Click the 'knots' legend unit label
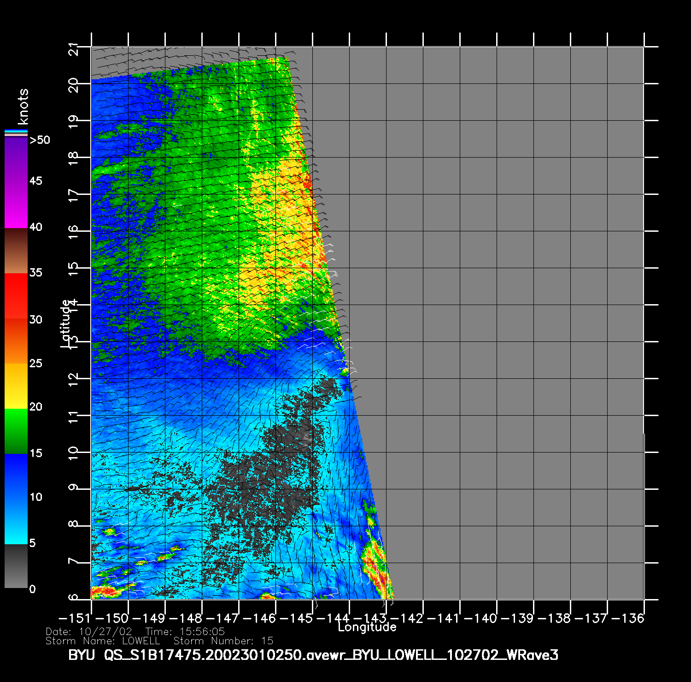The width and height of the screenshot is (691, 682). click(23, 107)
